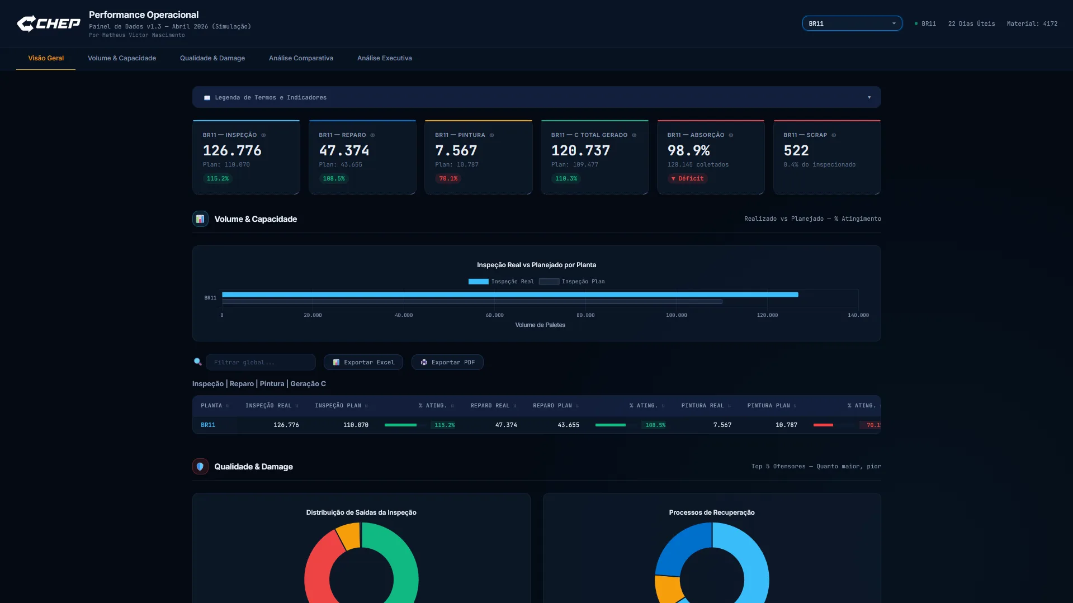Screen dimensions: 1073x603
Task: Open the BR11 plant selector dropdown
Action: pyautogui.click(x=852, y=23)
